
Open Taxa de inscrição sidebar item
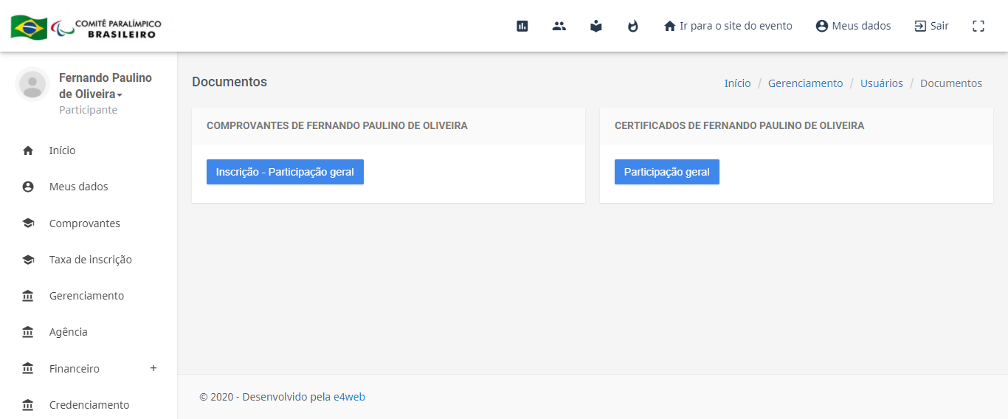point(90,260)
